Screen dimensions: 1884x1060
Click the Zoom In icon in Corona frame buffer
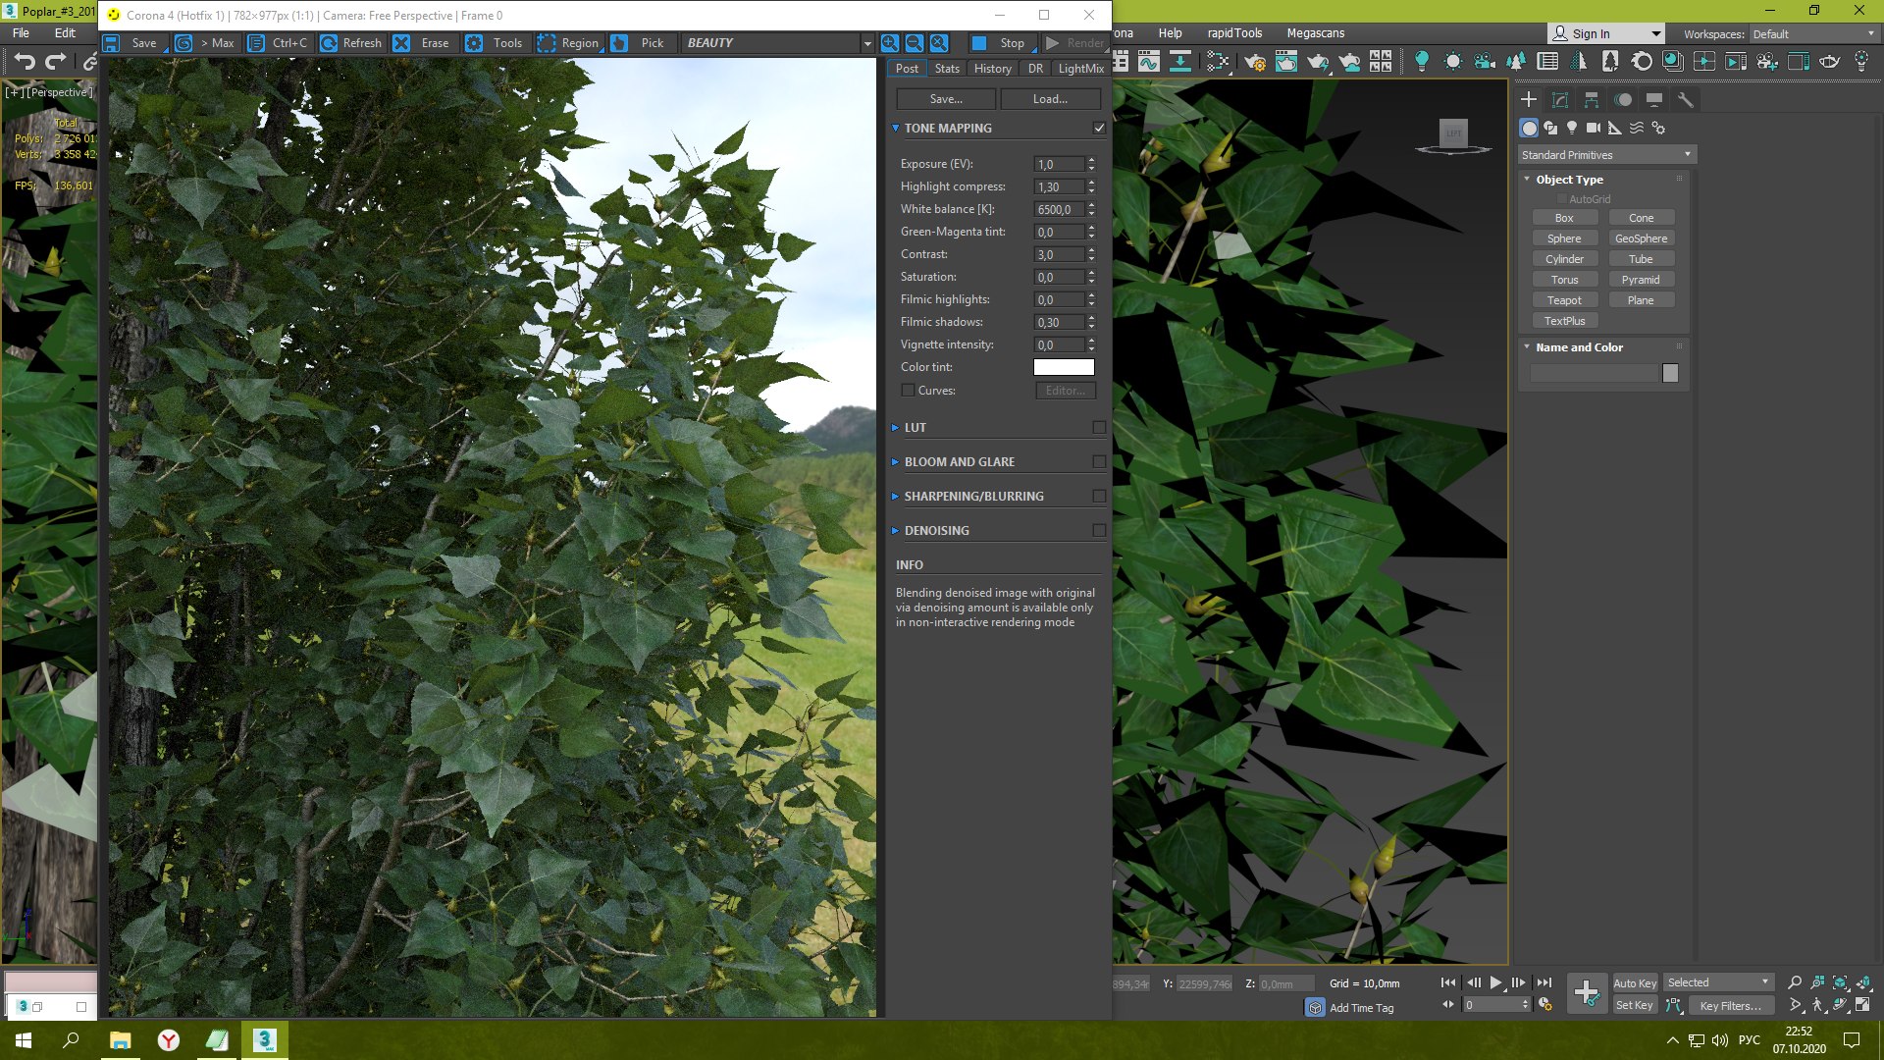pyautogui.click(x=889, y=43)
